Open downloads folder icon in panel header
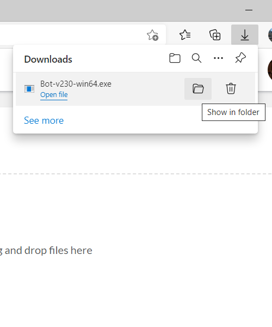Screen dimensions: 272x327 (x=175, y=58)
